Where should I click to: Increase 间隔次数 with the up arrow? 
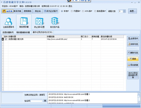pos(124,10)
